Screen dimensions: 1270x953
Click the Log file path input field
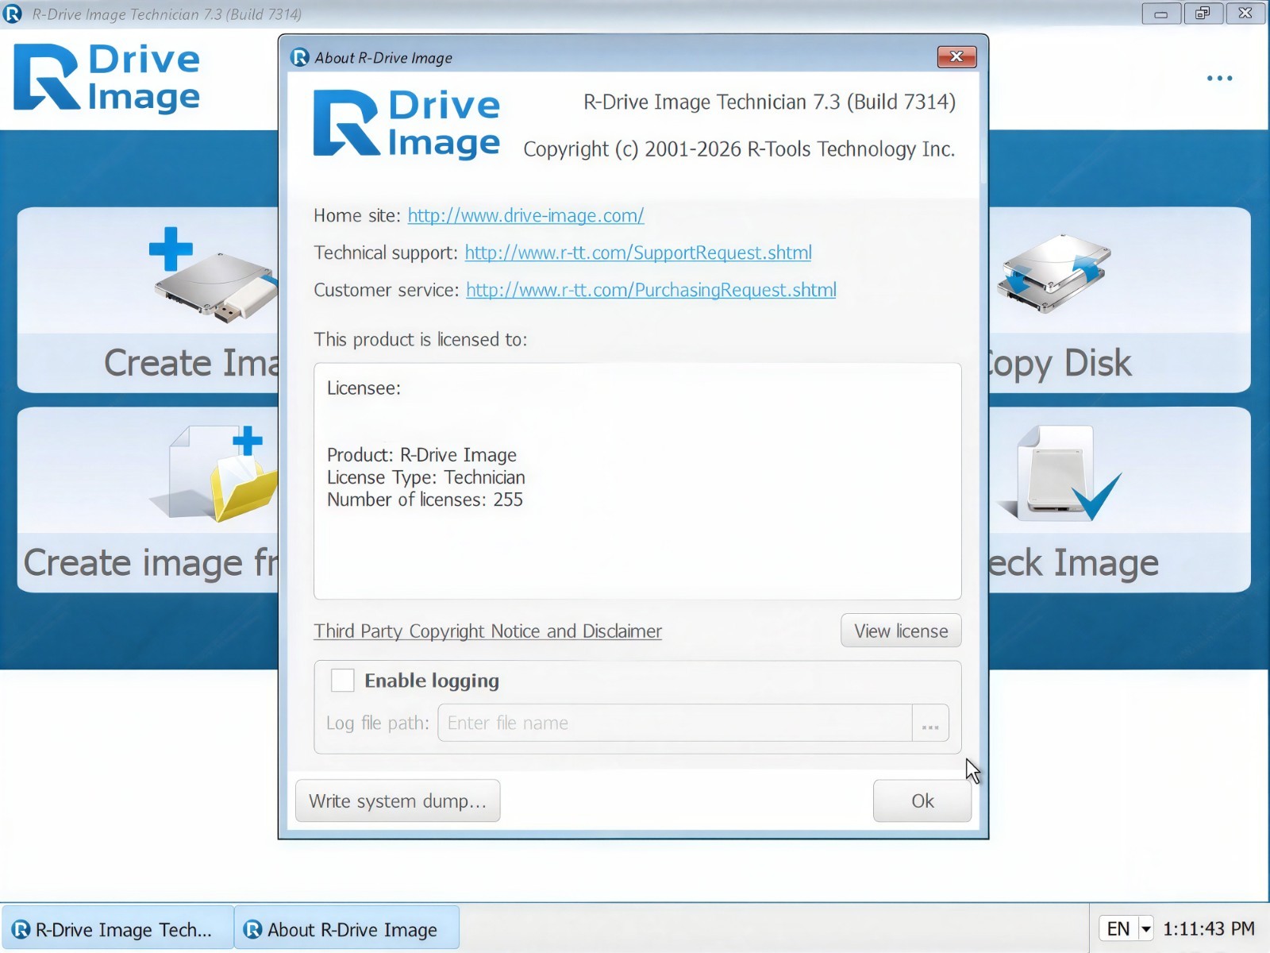coord(675,723)
